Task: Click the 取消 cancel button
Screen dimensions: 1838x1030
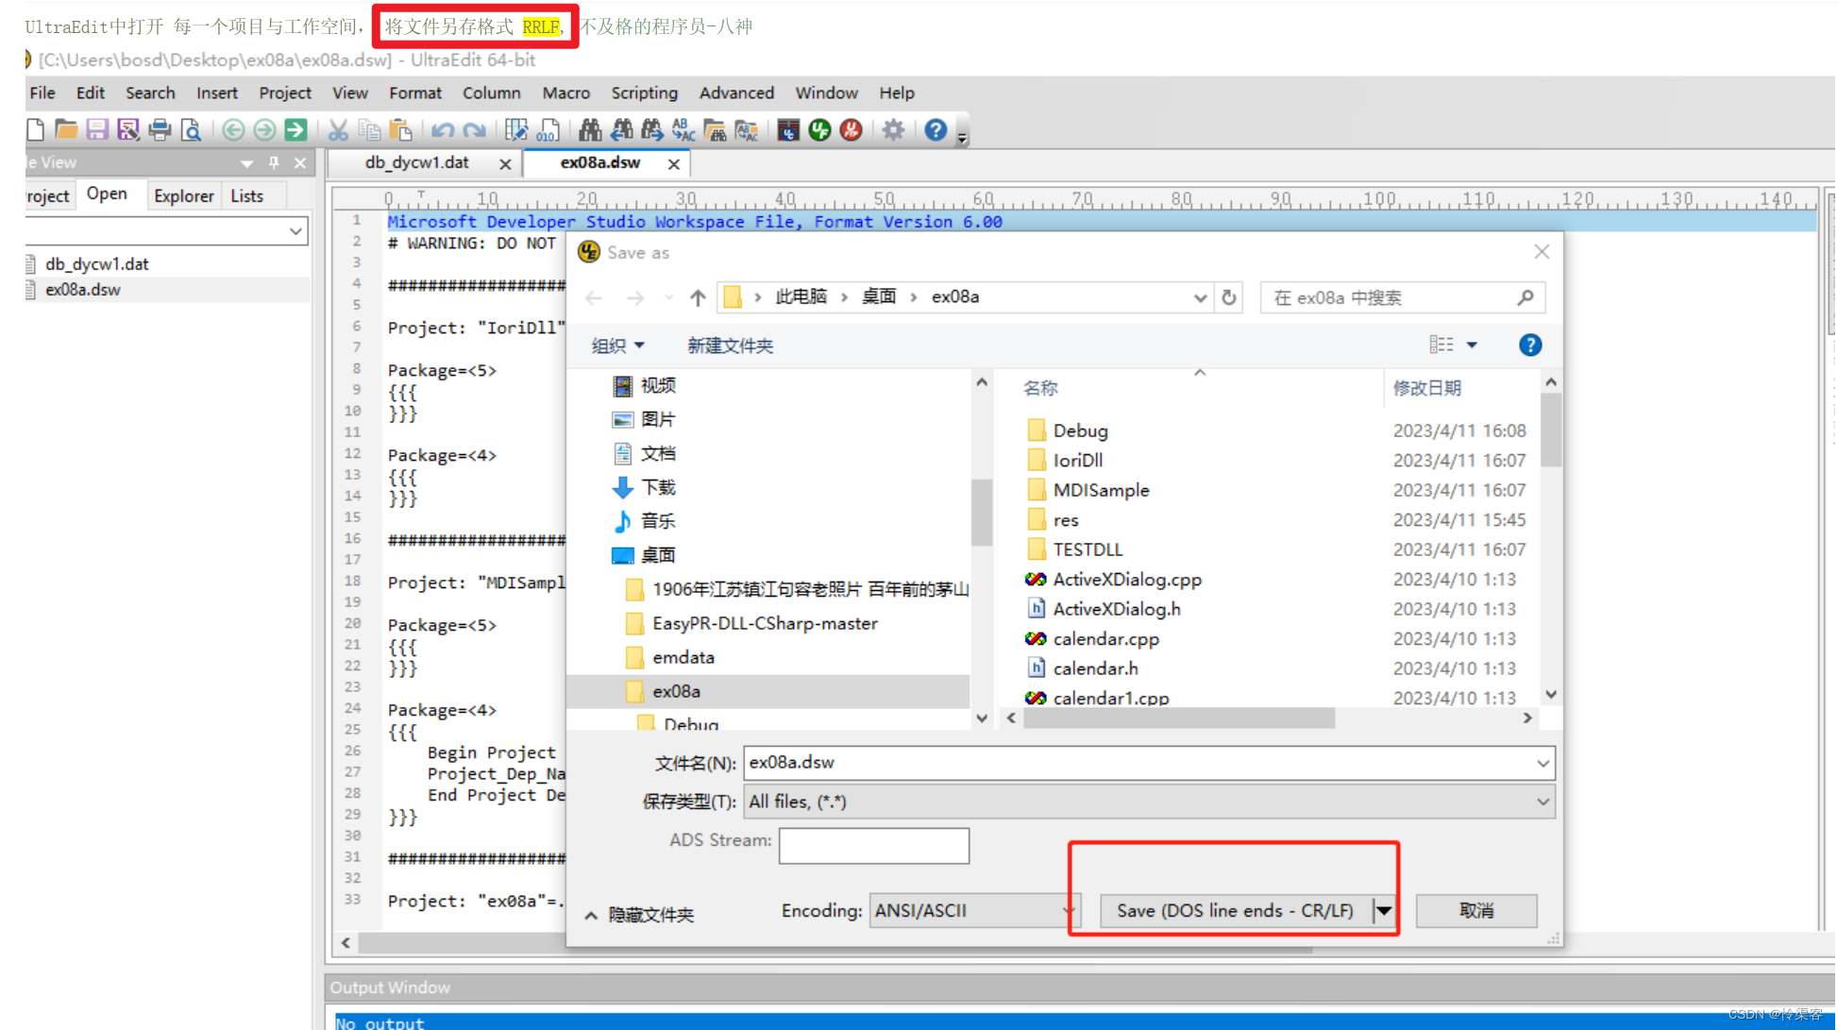Action: pos(1476,910)
